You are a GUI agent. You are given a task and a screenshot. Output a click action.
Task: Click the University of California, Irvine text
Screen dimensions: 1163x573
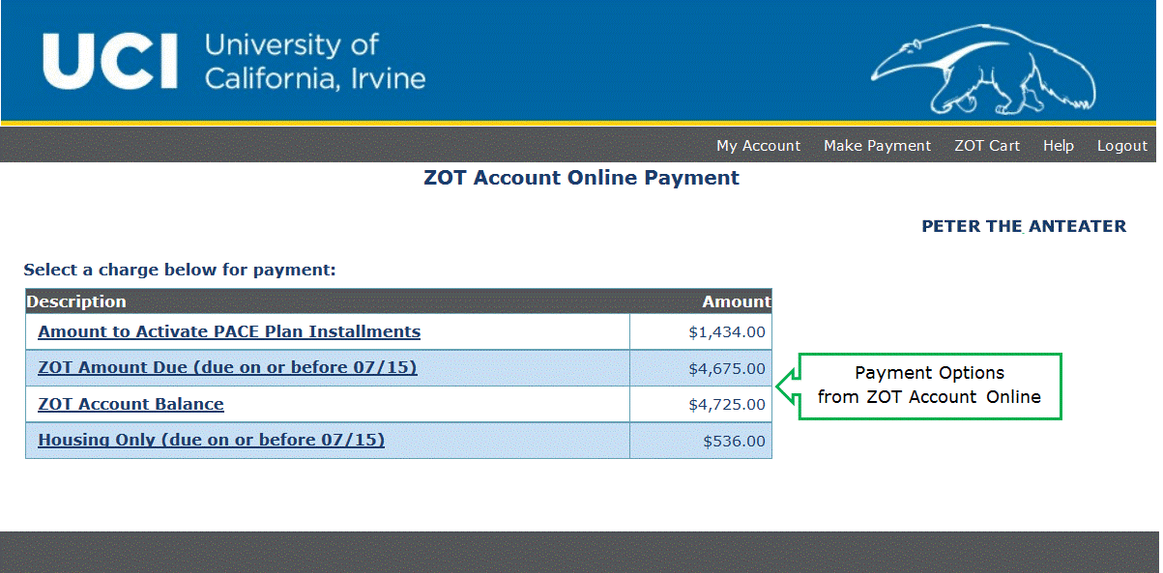314,61
